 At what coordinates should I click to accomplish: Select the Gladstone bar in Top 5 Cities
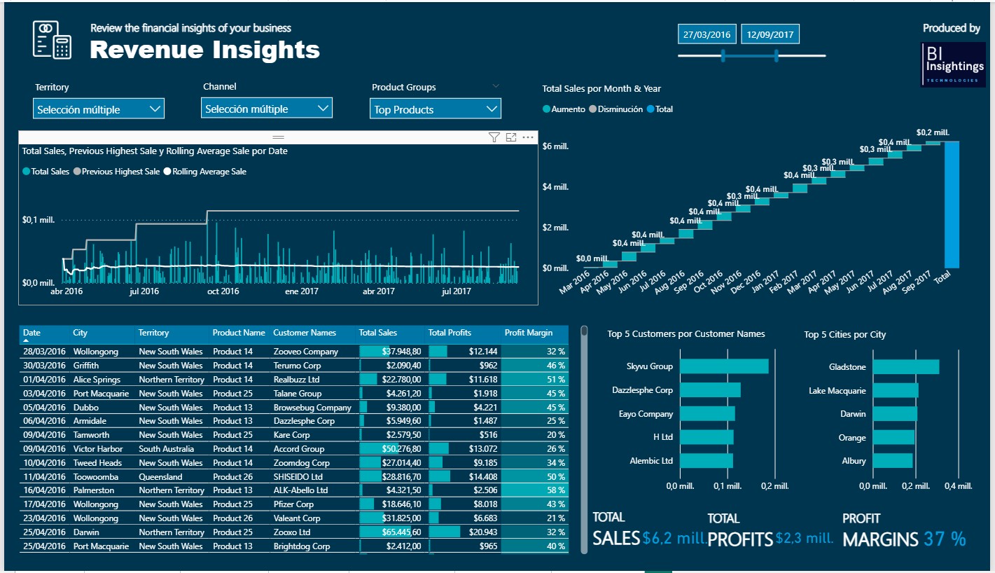tap(905, 367)
